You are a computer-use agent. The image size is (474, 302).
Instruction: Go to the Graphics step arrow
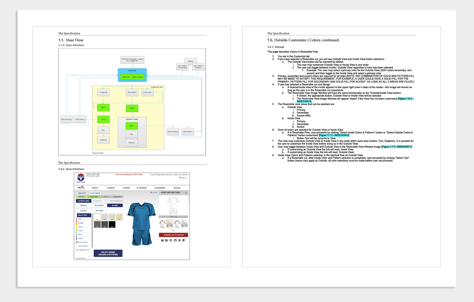coord(117,196)
